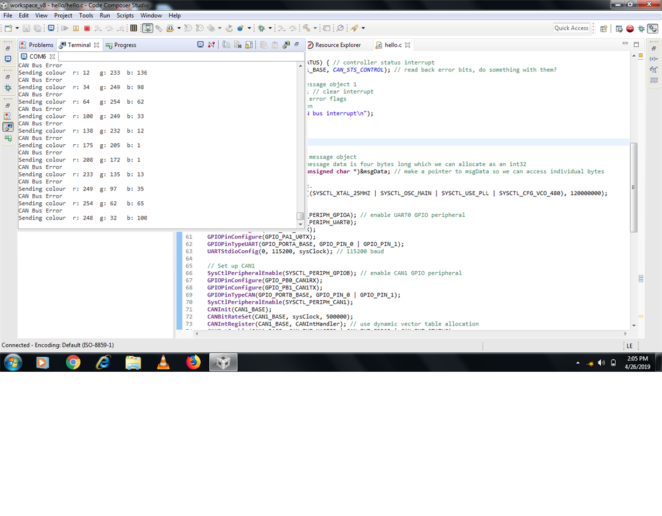The height and width of the screenshot is (516, 662).
Task: Open Internet Explorer from the taskbar
Action: pos(103,363)
